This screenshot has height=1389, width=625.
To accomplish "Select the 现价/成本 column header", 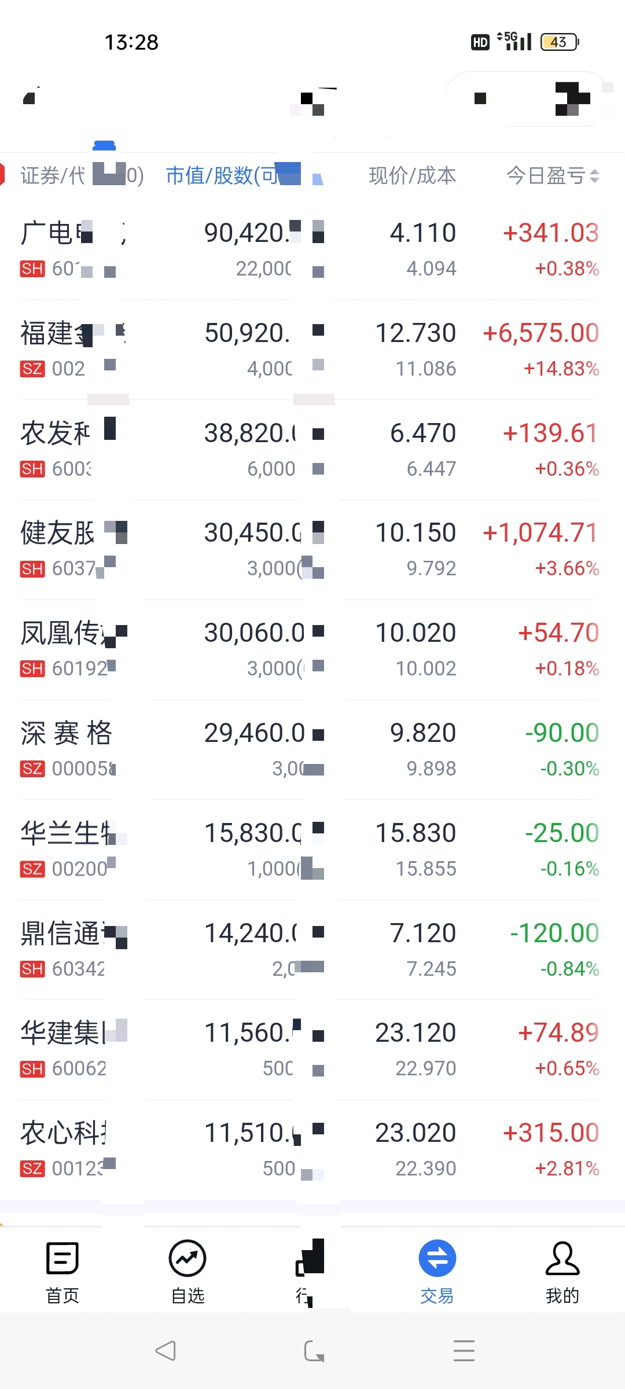I will click(413, 175).
